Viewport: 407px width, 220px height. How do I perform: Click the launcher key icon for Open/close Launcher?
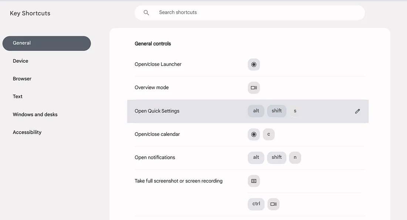tap(254, 64)
